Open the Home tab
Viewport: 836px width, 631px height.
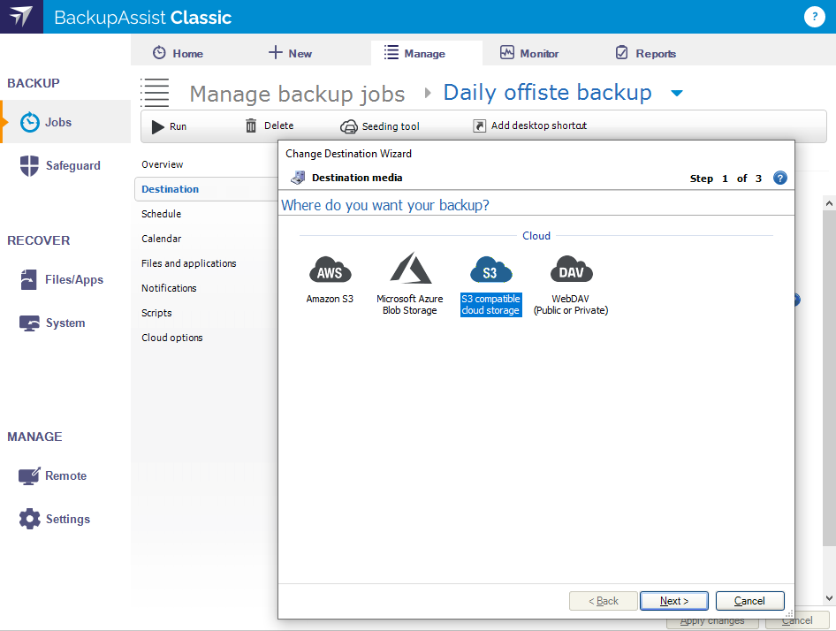(179, 53)
